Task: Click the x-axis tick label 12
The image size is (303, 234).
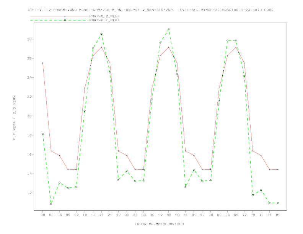Action: 77,215
